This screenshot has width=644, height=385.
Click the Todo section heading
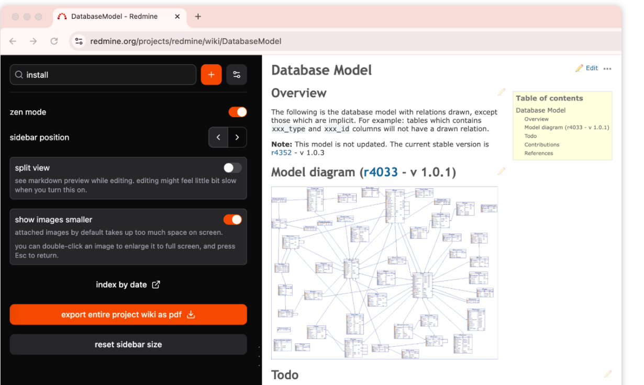click(285, 375)
